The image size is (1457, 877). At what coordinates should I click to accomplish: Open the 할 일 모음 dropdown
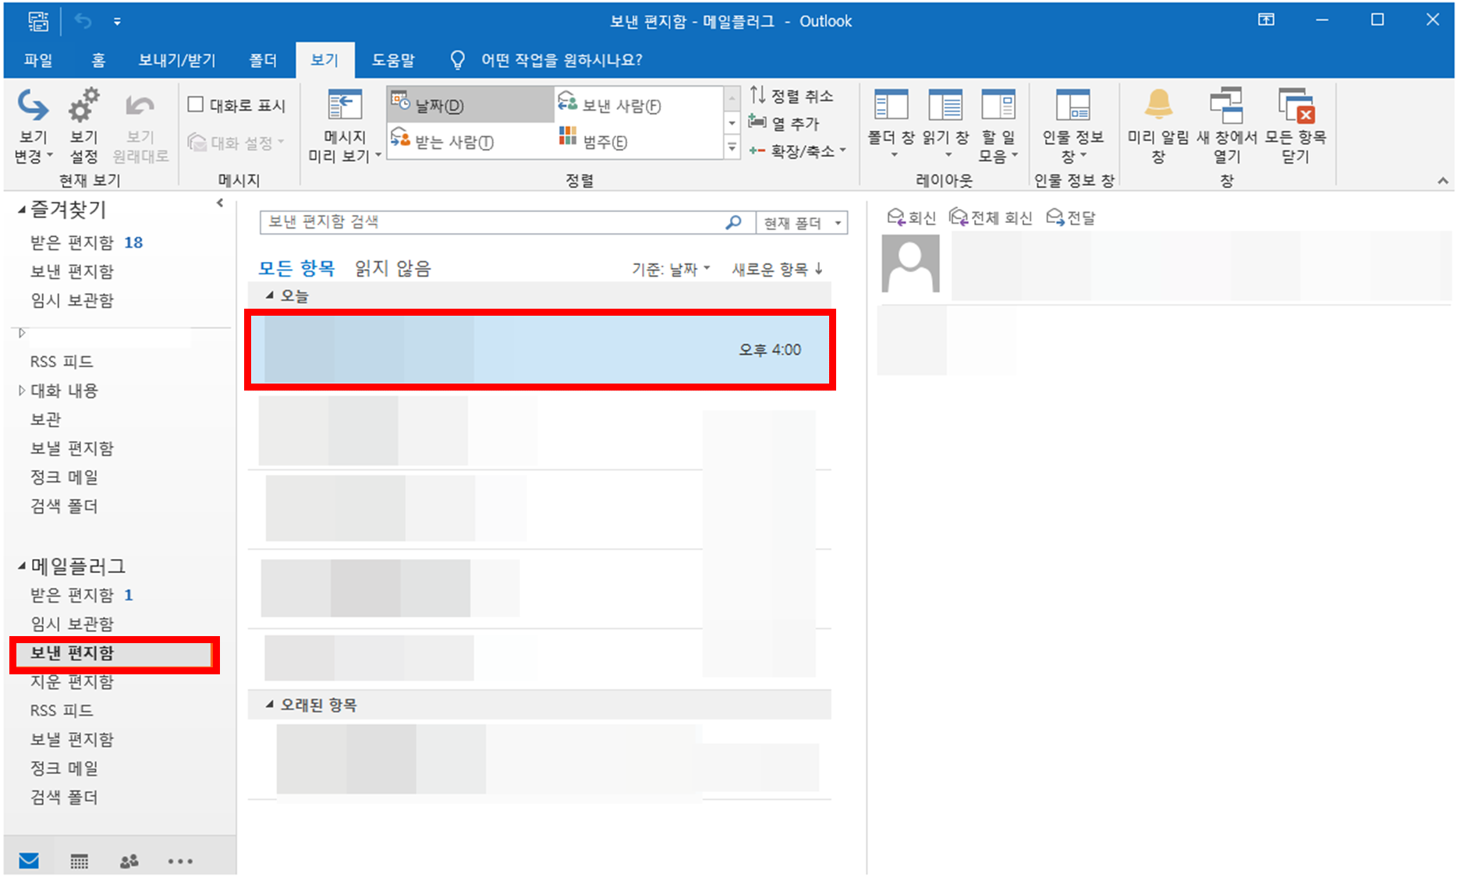[998, 125]
